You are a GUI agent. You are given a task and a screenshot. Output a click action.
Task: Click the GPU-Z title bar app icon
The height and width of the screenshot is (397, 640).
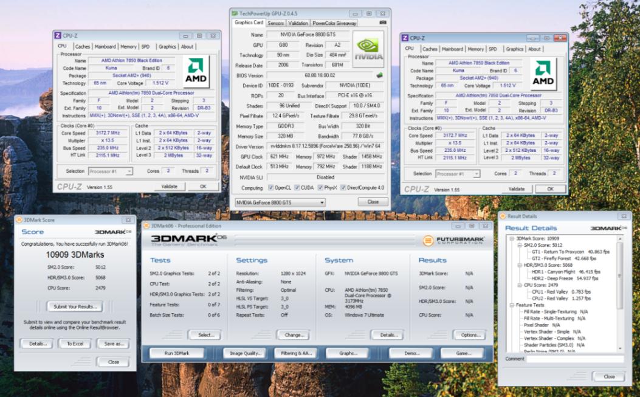[235, 13]
